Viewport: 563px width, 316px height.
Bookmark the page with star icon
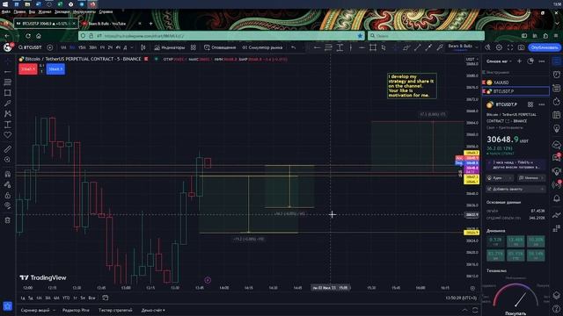360,36
